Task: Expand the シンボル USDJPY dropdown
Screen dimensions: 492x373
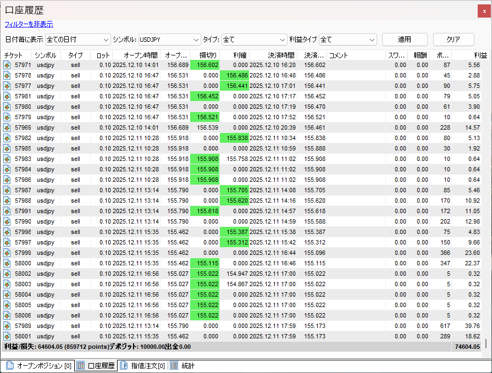Action: pos(169,40)
